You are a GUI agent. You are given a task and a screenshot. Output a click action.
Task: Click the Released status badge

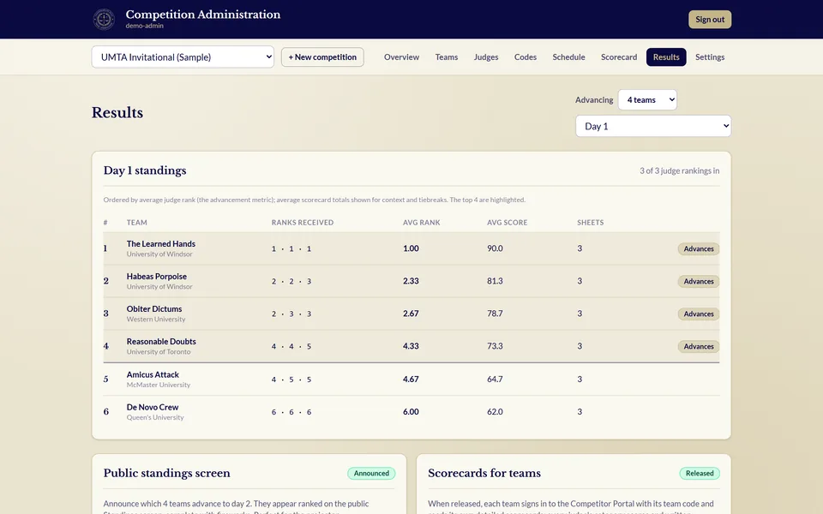pyautogui.click(x=700, y=473)
